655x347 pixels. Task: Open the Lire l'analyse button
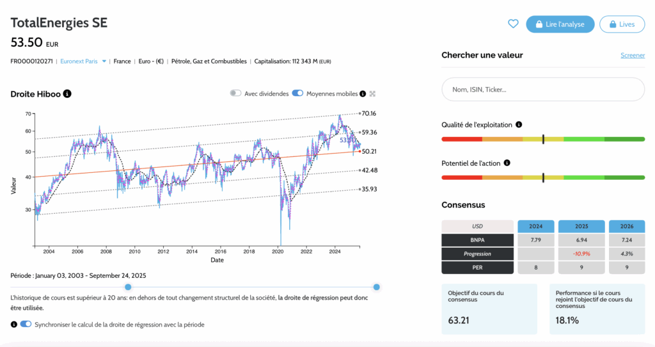tap(560, 24)
